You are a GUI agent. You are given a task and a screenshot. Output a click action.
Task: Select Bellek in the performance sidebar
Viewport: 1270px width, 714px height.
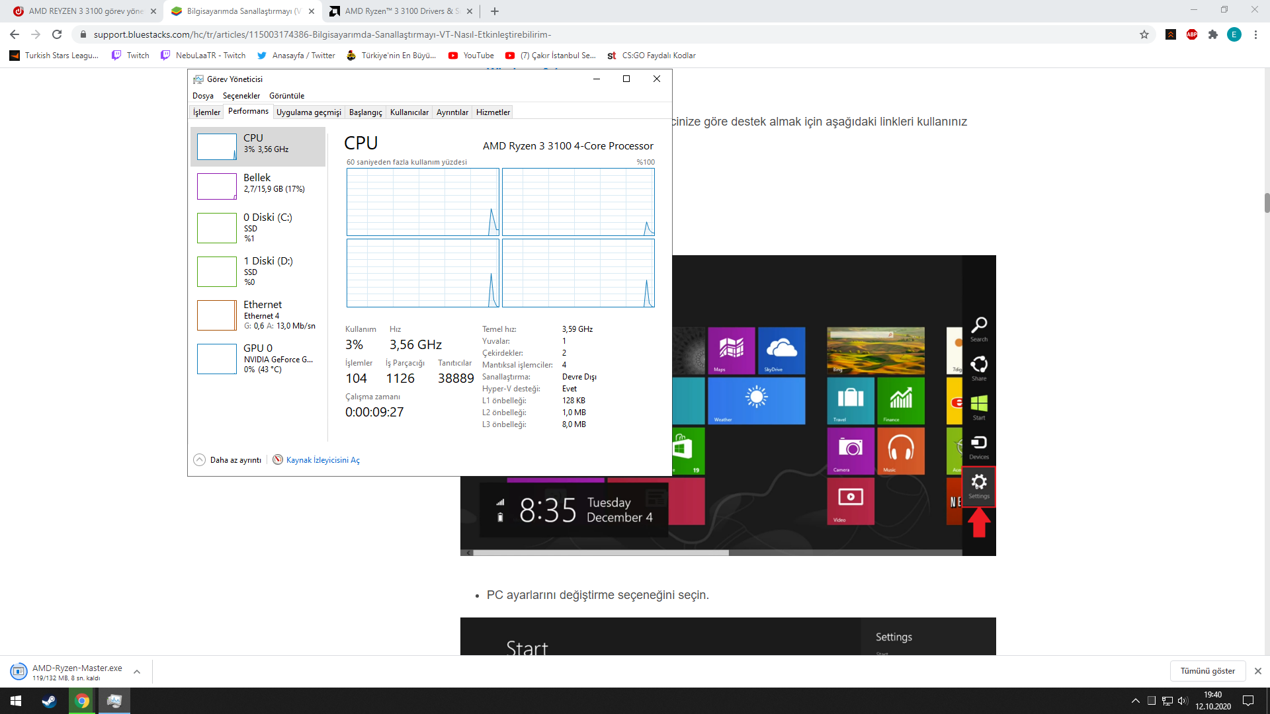pos(258,186)
